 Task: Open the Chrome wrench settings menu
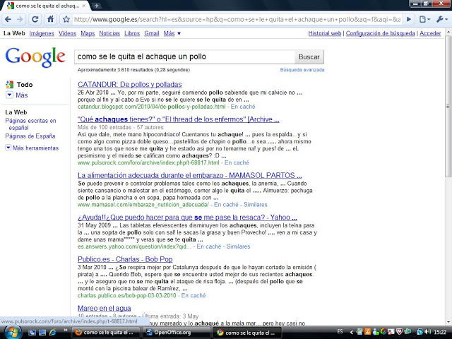pyautogui.click(x=442, y=19)
